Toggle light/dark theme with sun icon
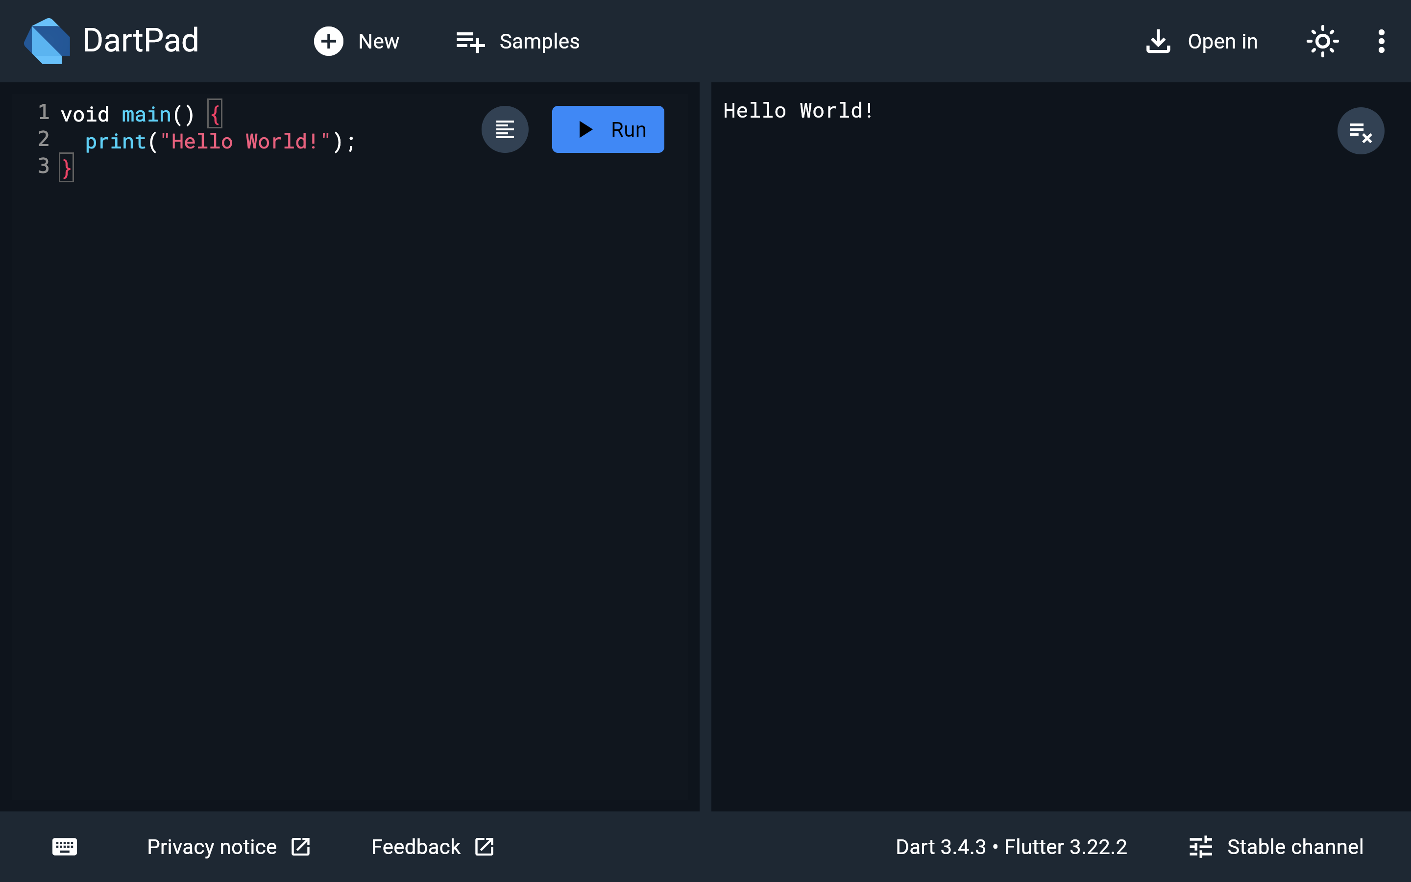The height and width of the screenshot is (882, 1411). tap(1322, 42)
